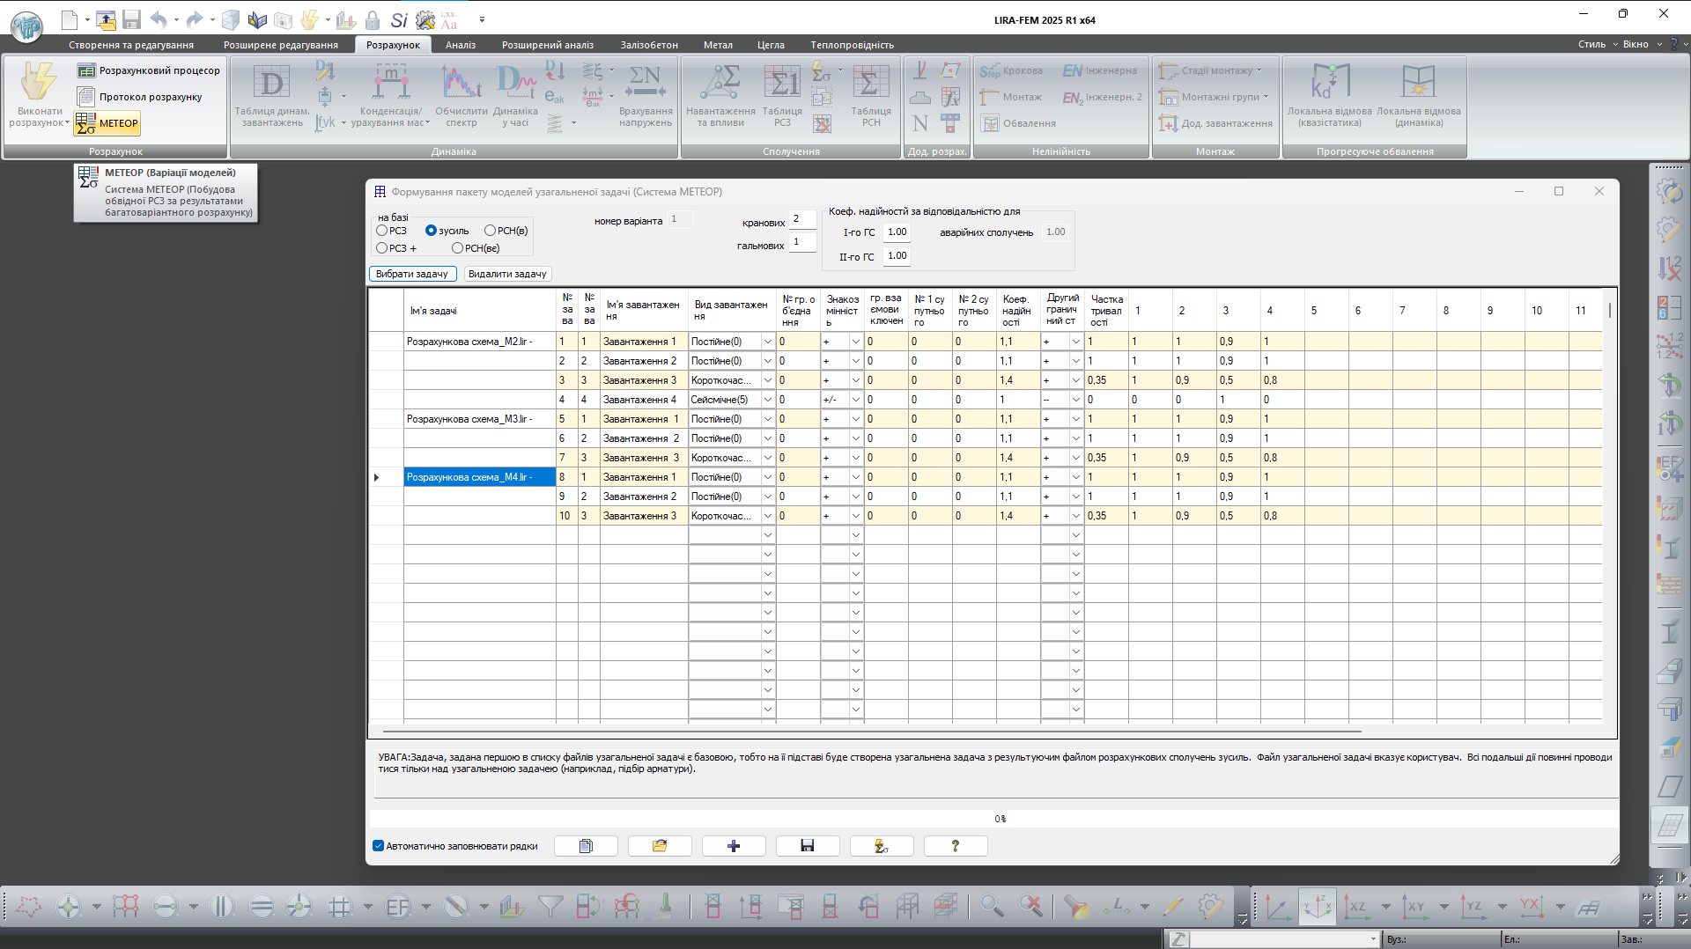Click the Видалити задачу button
1691x949 pixels.
coord(507,274)
